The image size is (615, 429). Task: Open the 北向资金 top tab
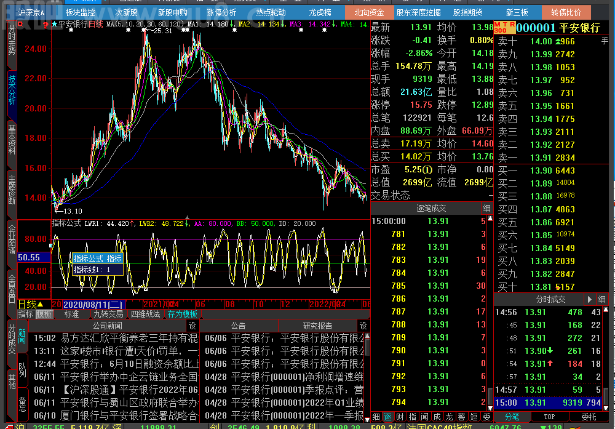point(369,12)
